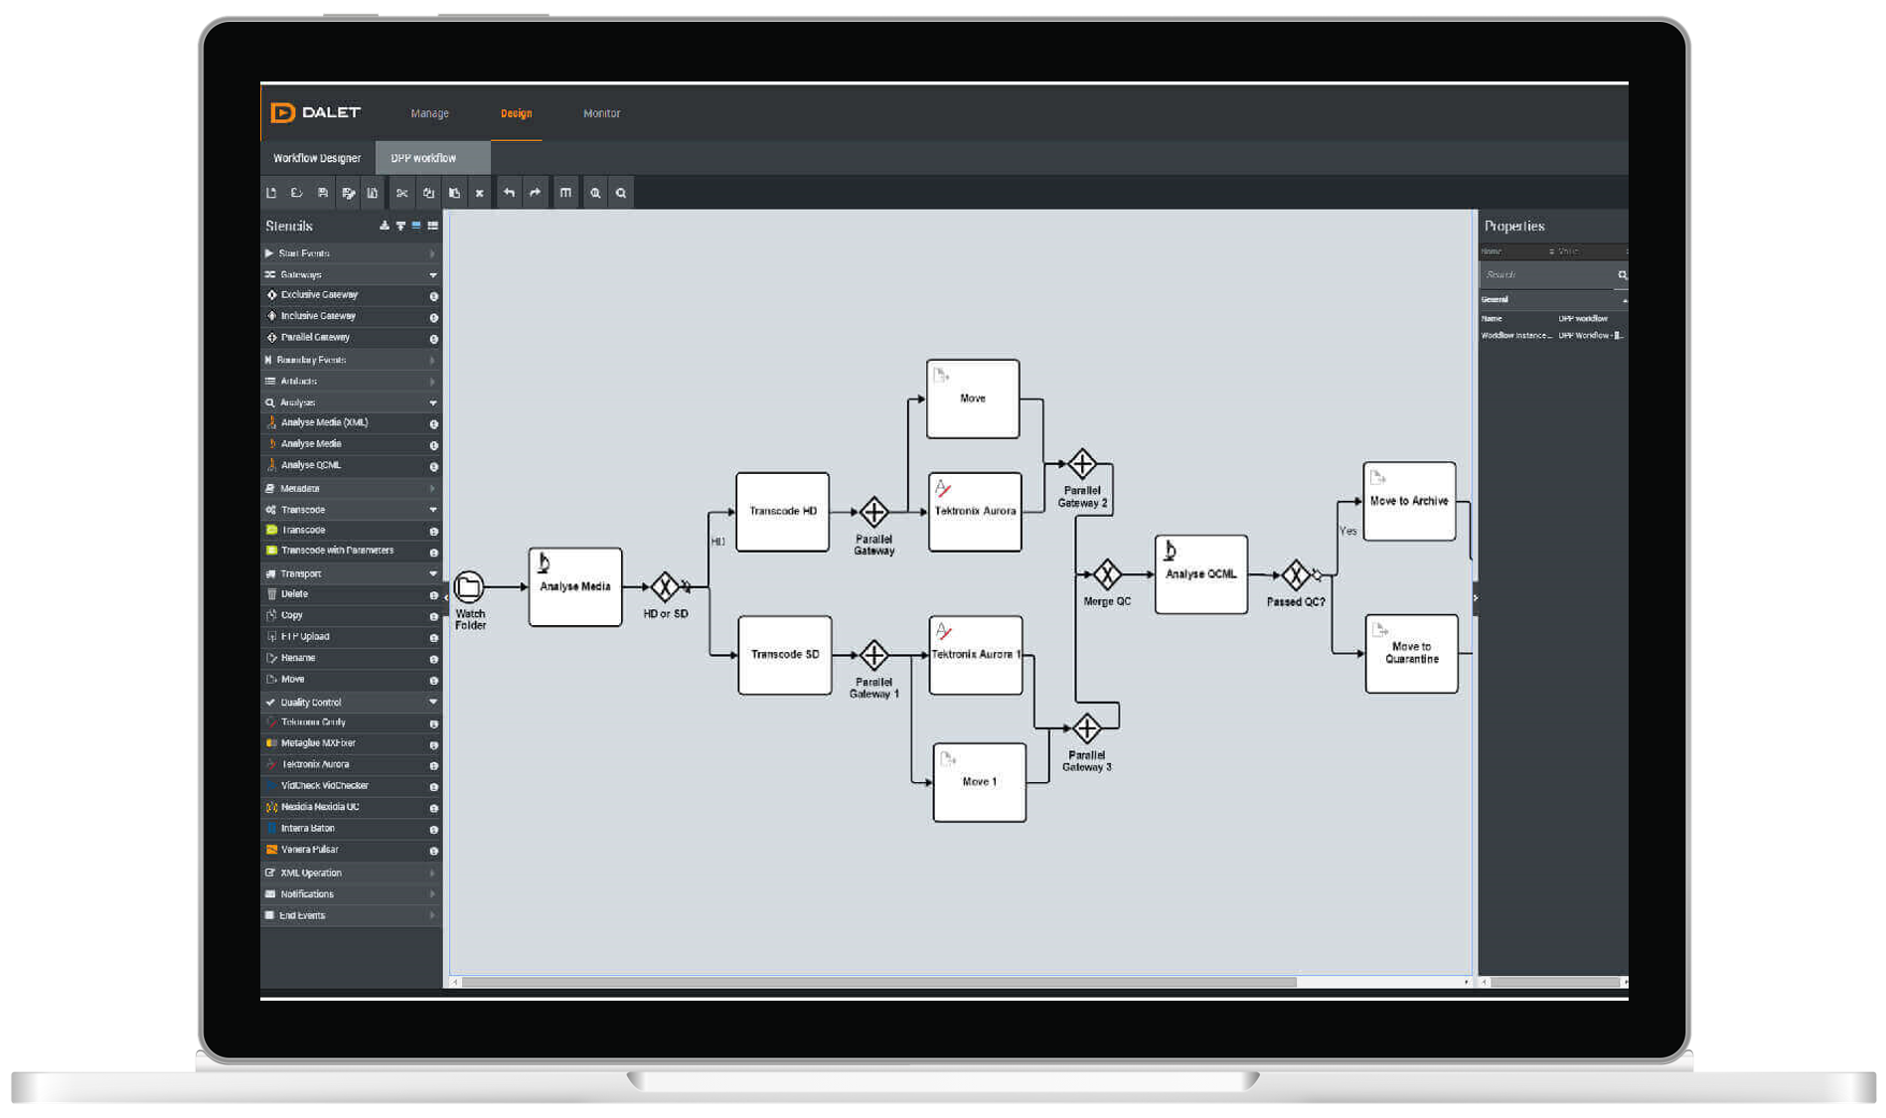This screenshot has height=1118, width=1886.
Task: Switch to the Monitor menu
Action: coord(601,113)
